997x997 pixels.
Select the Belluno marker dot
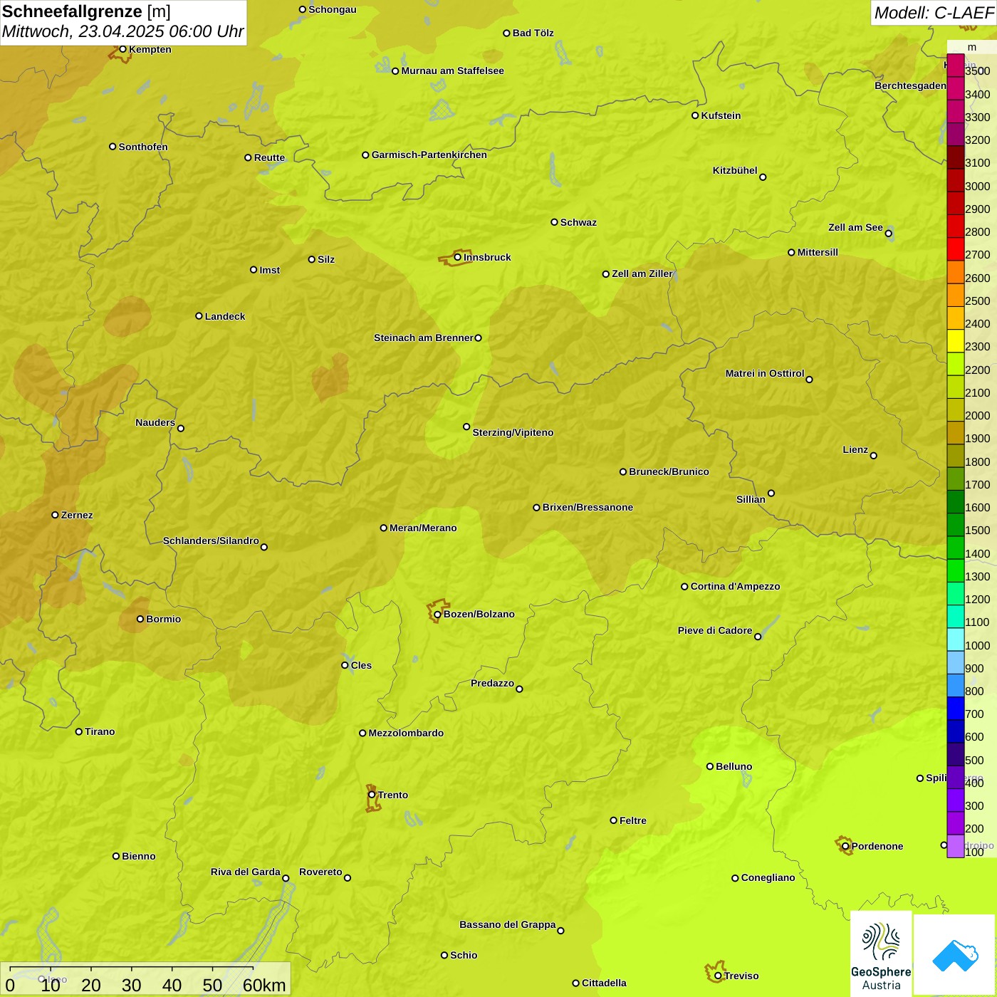710,766
